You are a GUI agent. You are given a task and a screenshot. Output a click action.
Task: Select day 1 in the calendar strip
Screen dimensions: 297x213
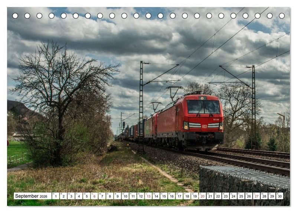(x=56, y=196)
